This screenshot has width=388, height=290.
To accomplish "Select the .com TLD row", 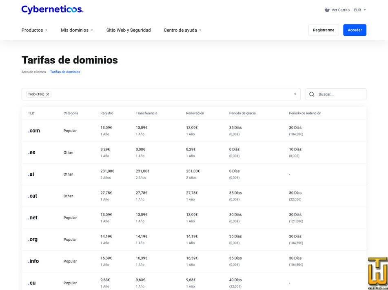I will point(194,131).
